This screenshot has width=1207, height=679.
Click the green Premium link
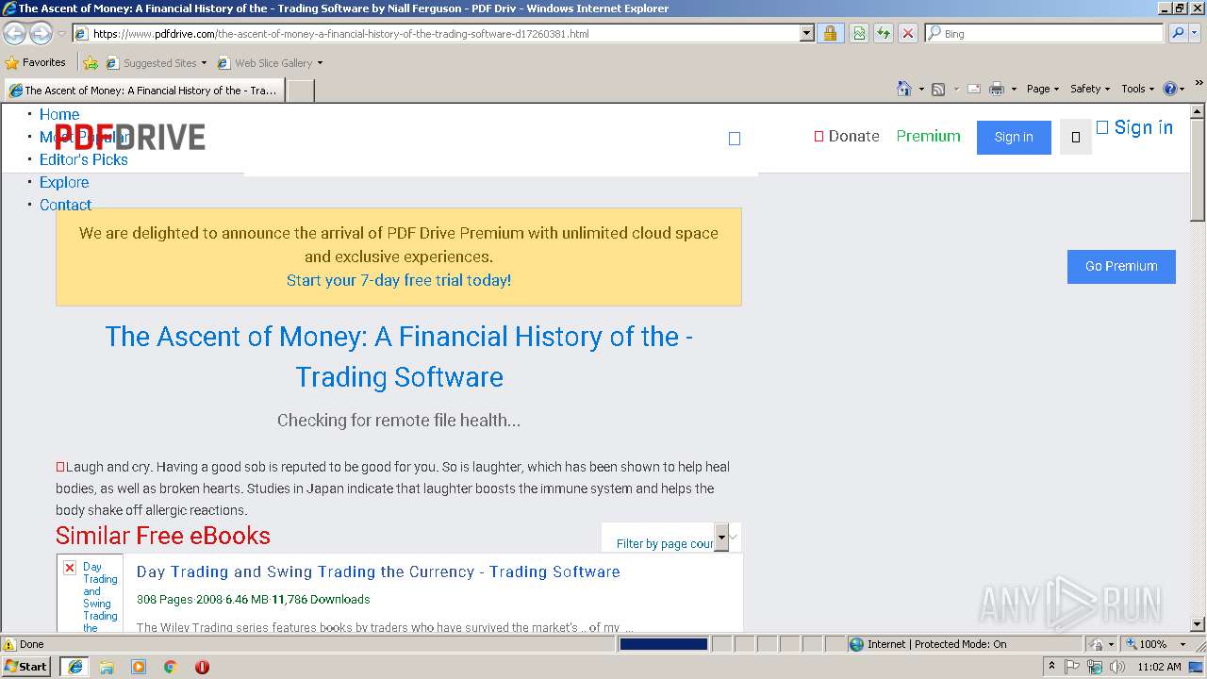click(x=928, y=136)
